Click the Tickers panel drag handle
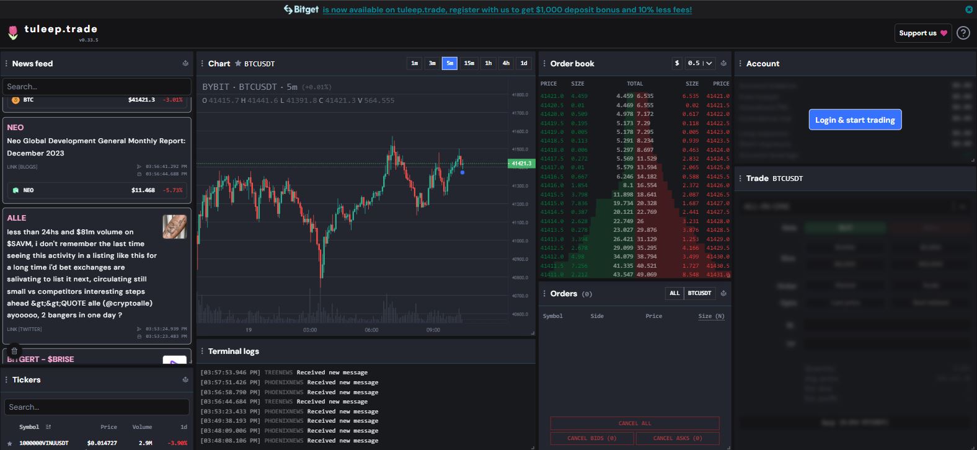Screen dimensions: 977x450 [6, 379]
